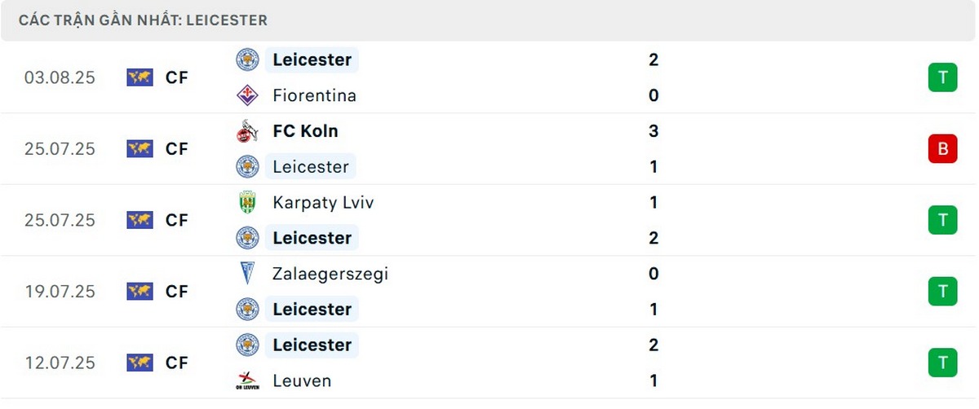Screen dimensions: 979x409
Task: Click the Karpaty Lviv team logo
Action: [247, 202]
